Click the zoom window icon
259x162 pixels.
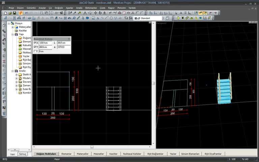[x=51, y=13]
